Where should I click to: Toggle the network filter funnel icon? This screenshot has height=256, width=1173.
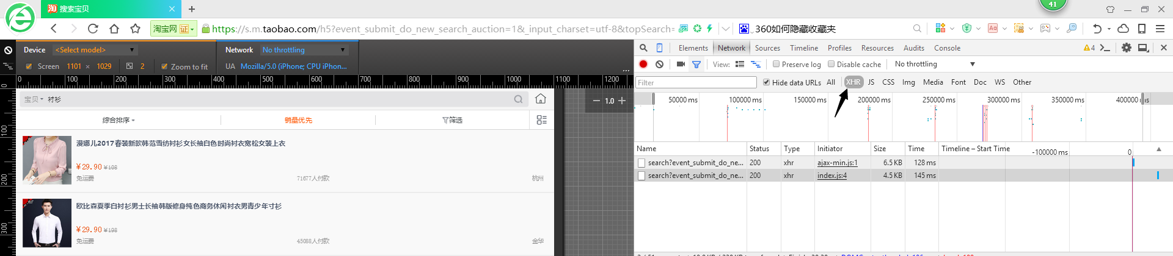coord(696,64)
